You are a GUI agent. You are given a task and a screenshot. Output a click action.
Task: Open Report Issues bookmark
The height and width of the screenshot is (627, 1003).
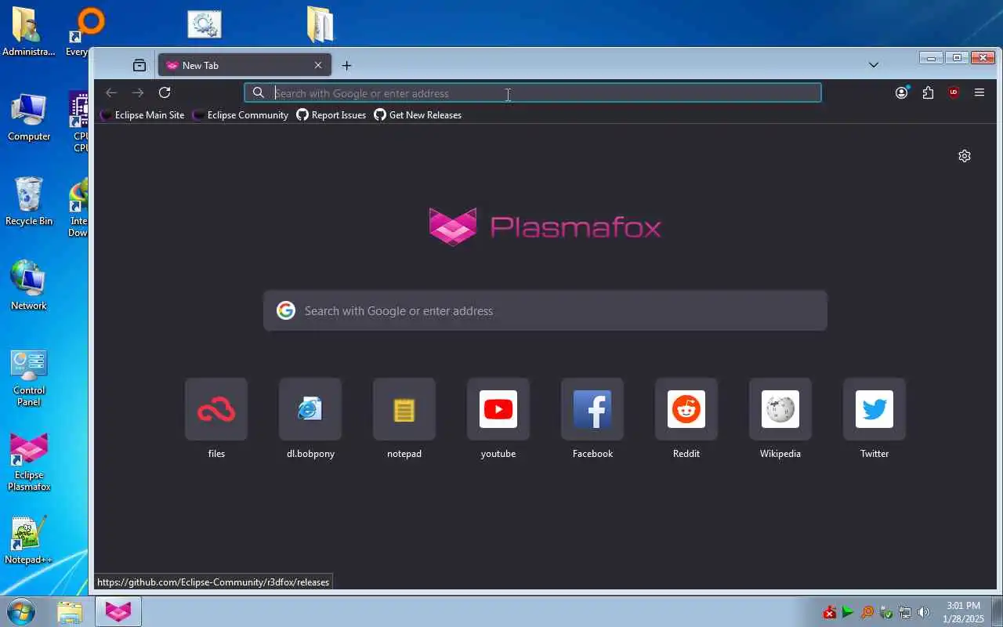pos(331,115)
